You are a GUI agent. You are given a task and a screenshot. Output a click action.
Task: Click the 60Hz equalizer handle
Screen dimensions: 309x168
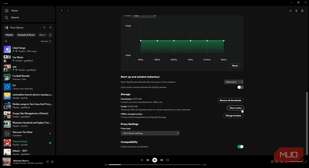(x=141, y=41)
